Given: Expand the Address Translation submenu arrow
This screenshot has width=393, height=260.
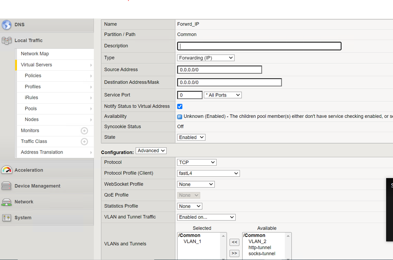Looking at the screenshot, I should pyautogui.click(x=91, y=152).
